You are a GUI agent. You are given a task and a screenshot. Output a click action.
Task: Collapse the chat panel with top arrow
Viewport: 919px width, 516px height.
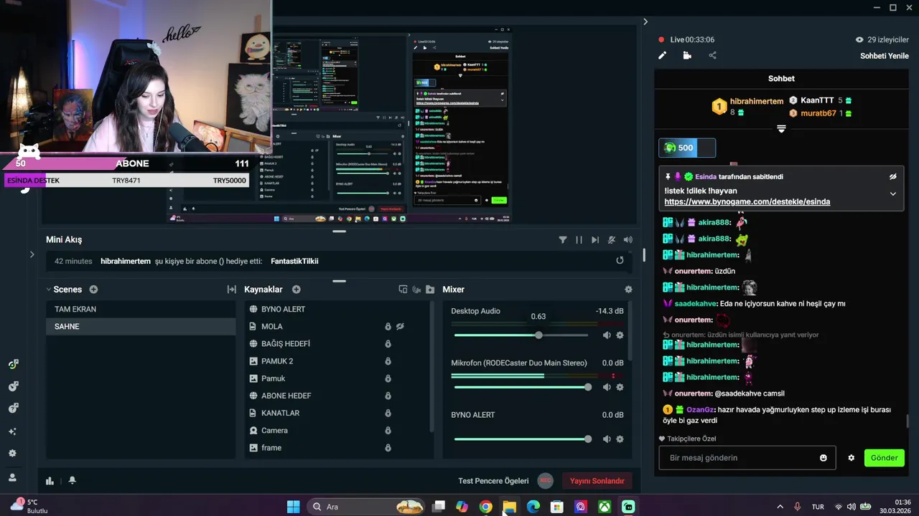[x=645, y=22]
